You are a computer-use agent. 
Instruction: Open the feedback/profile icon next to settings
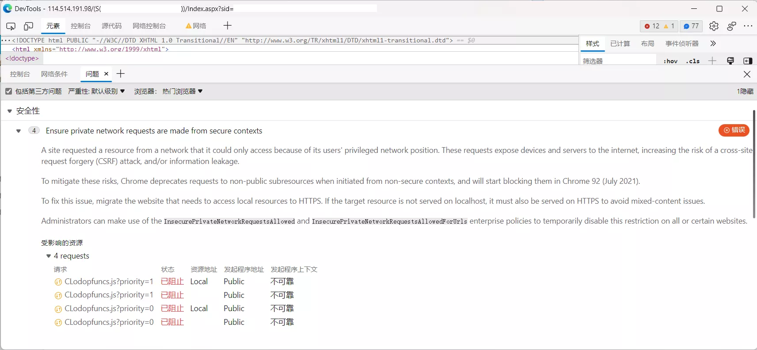[x=731, y=26]
